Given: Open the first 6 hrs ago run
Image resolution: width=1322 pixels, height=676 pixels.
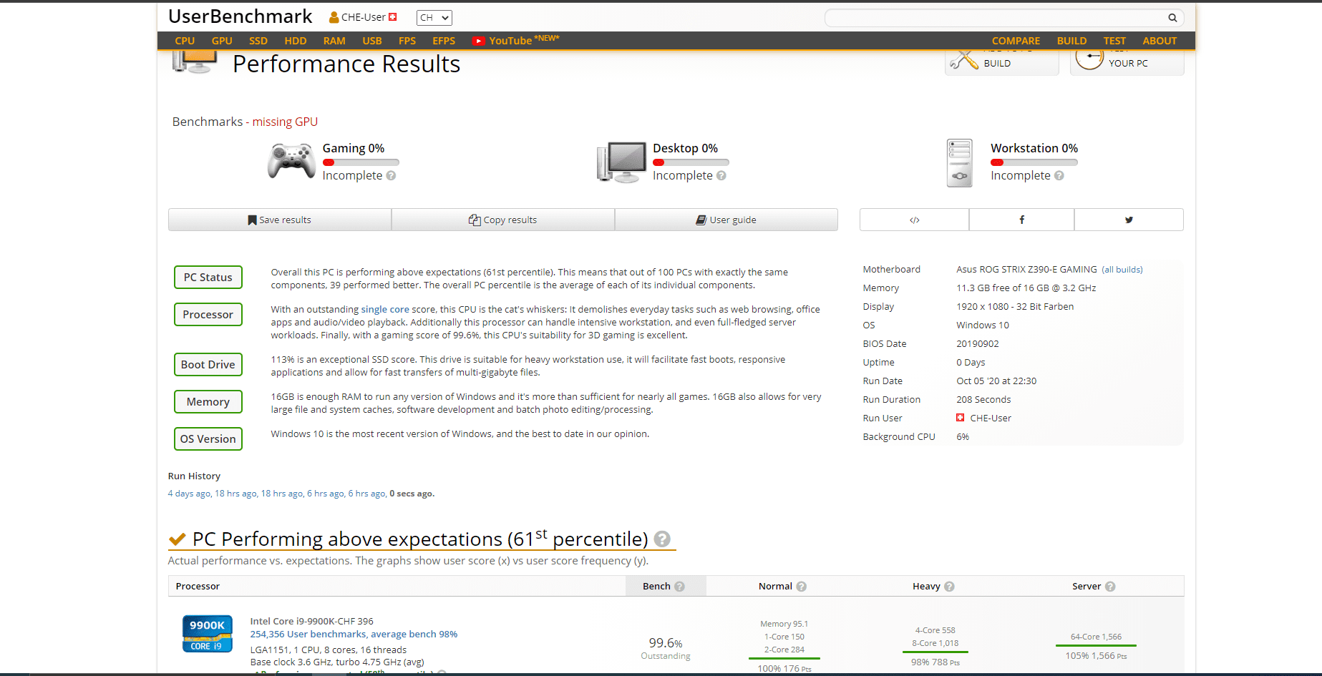Looking at the screenshot, I should point(325,494).
